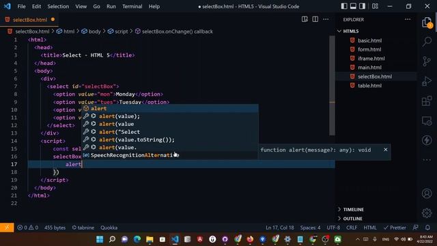This screenshot has height=246, width=437.
Task: Toggle the bottom panel layout icon
Action: click(x=353, y=6)
